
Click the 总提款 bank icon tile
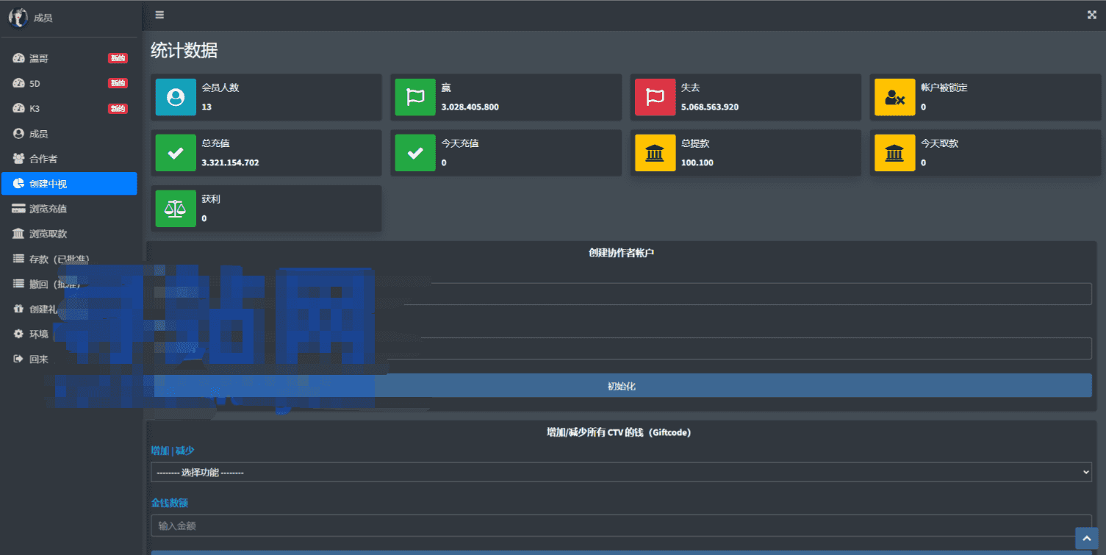pos(655,153)
